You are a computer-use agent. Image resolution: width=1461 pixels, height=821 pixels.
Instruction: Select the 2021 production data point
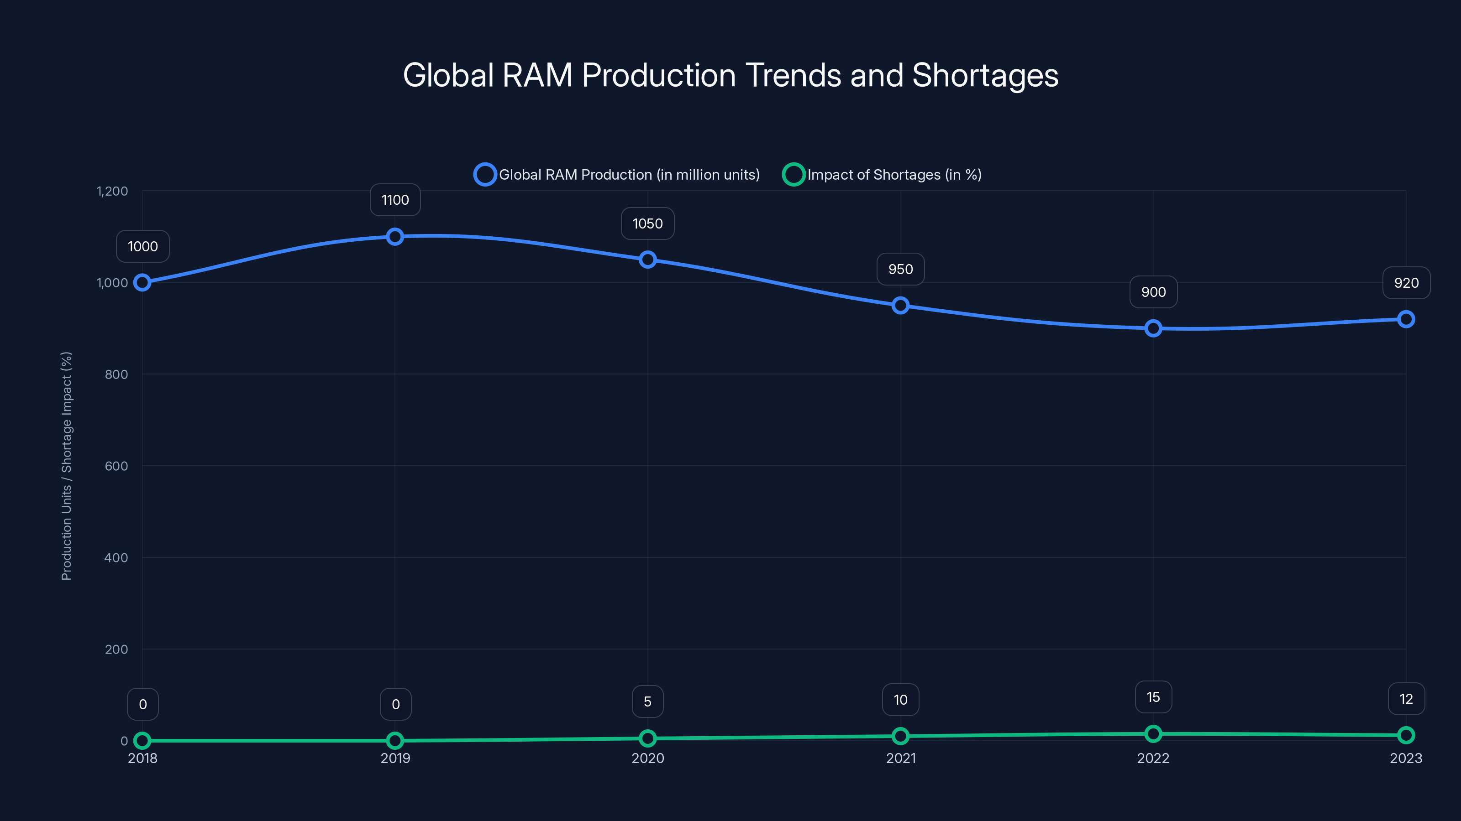pos(901,306)
